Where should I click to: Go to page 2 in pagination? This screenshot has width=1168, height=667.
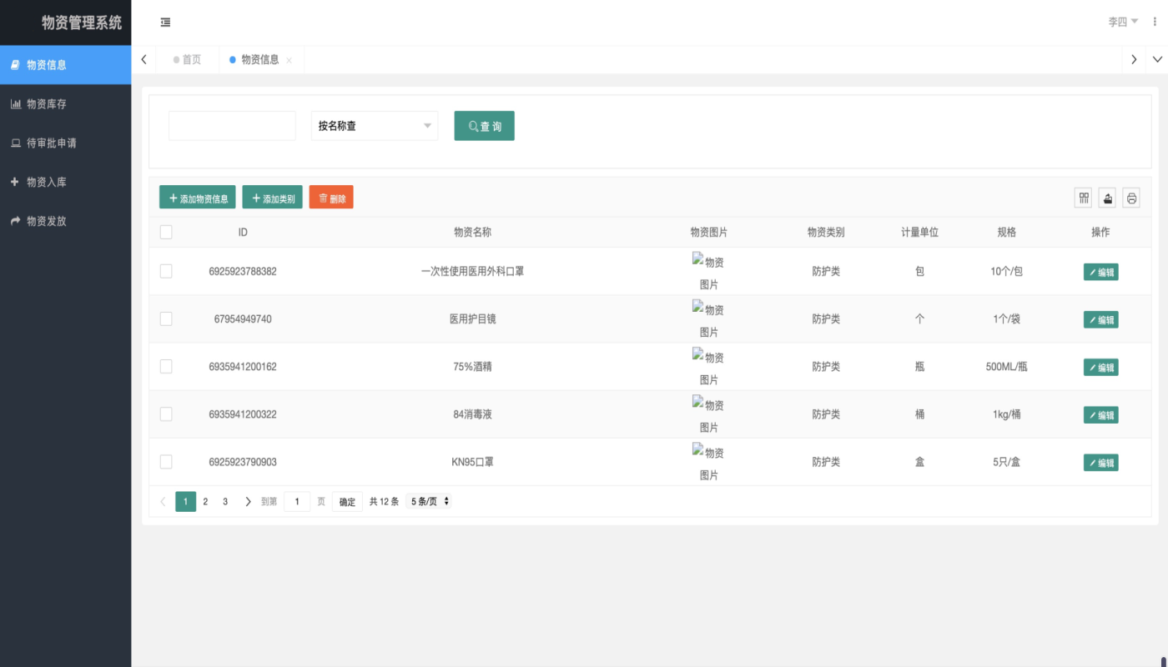pyautogui.click(x=205, y=502)
